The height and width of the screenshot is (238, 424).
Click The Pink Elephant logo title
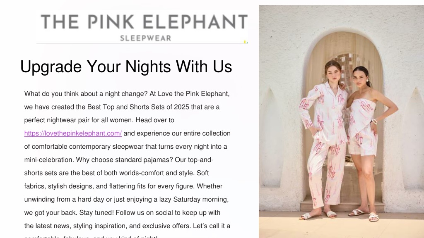coord(144,22)
